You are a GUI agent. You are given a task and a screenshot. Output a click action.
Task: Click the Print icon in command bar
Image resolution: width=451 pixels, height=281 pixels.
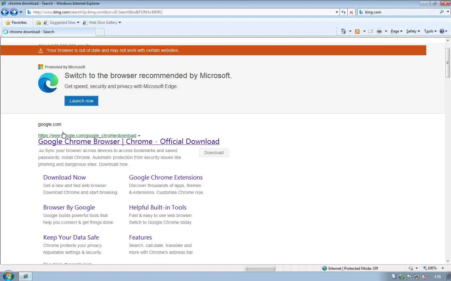(379, 31)
